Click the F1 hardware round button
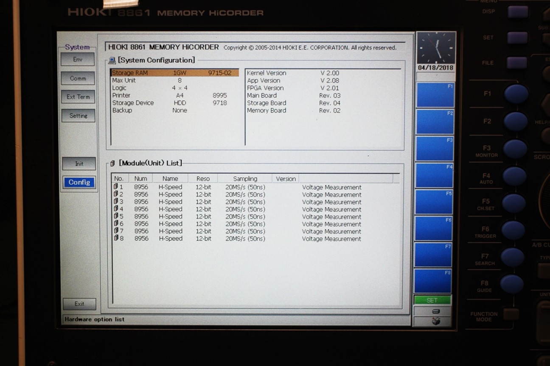 coord(516,94)
